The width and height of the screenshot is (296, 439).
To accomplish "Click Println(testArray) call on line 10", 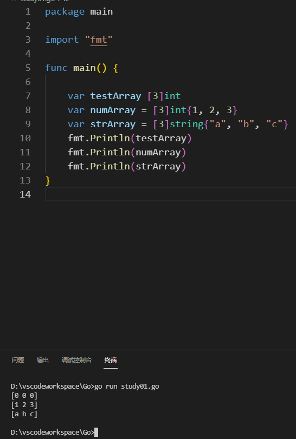I will pos(141,139).
